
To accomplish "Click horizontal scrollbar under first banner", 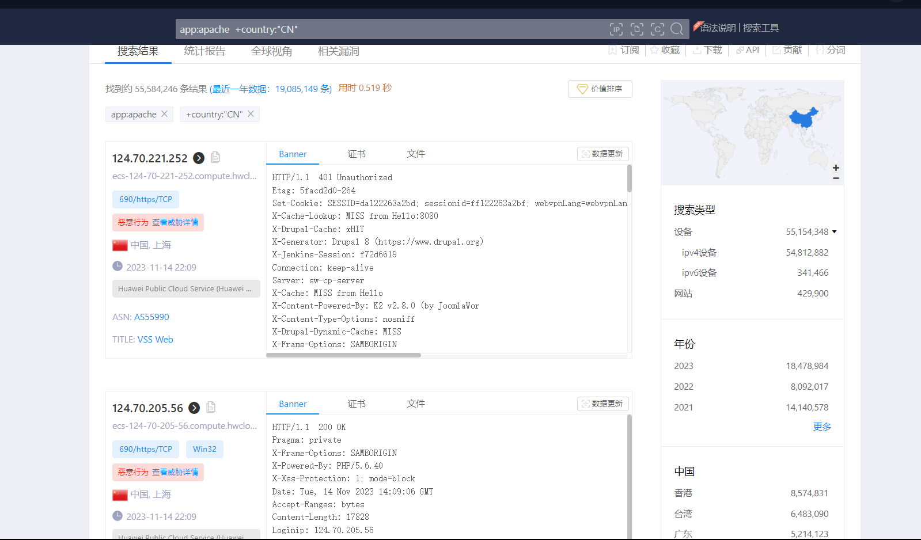I will [x=343, y=355].
